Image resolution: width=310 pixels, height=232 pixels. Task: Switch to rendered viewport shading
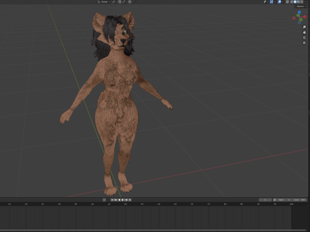(x=302, y=2)
